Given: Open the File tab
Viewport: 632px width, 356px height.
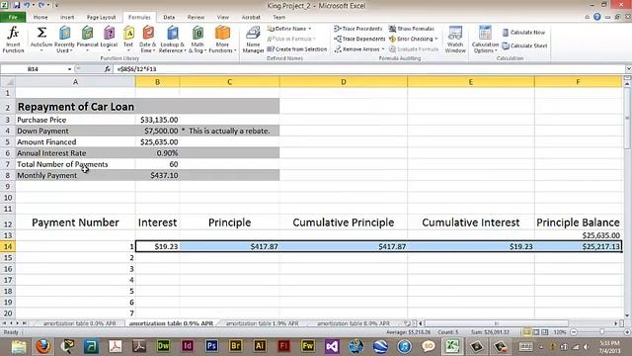Looking at the screenshot, I should pos(13,17).
